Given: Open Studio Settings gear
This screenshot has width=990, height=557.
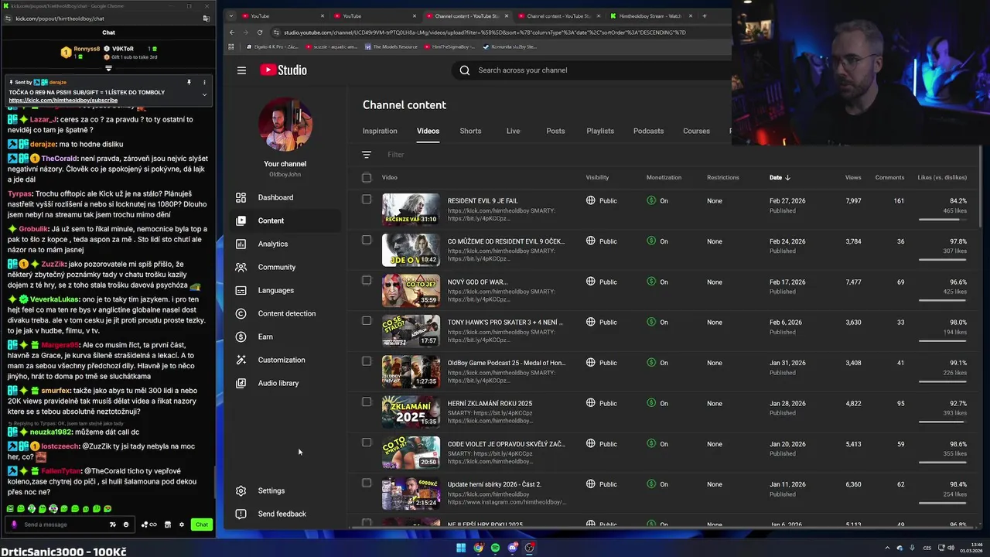Looking at the screenshot, I should pos(241,490).
